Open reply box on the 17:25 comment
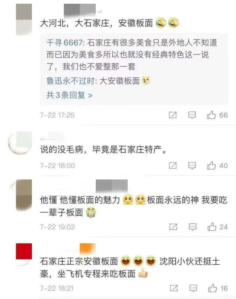 click(x=192, y=115)
